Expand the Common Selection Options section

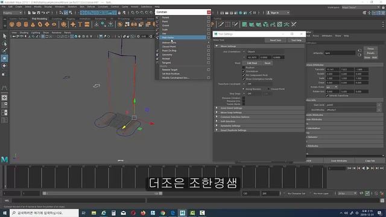217,117
